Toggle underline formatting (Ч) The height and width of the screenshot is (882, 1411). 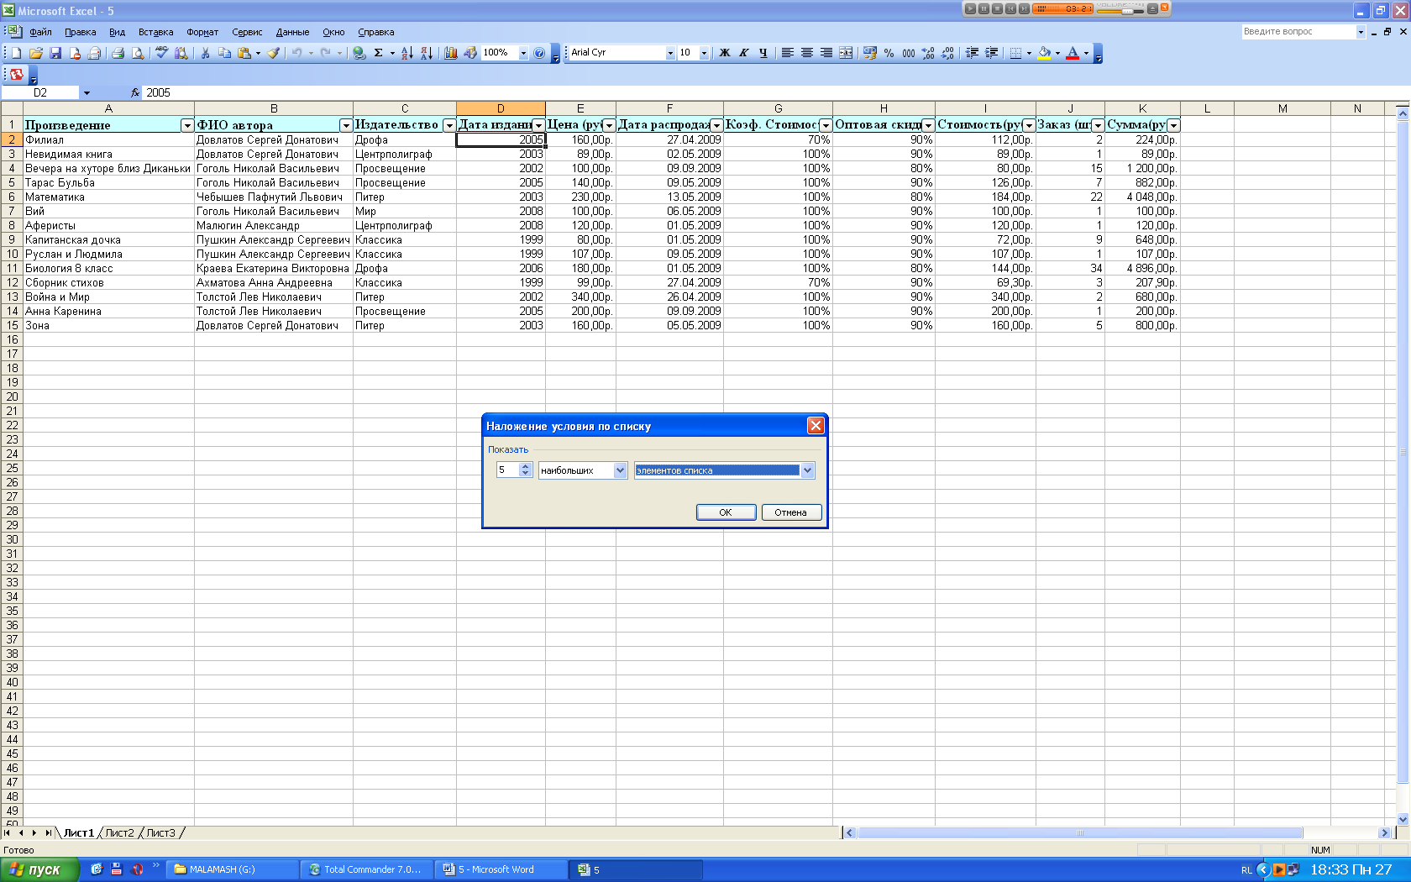(x=763, y=53)
